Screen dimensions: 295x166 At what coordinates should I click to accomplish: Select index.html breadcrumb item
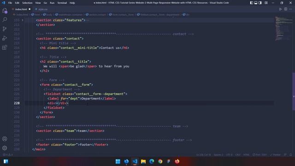pyautogui.click(x=22, y=15)
